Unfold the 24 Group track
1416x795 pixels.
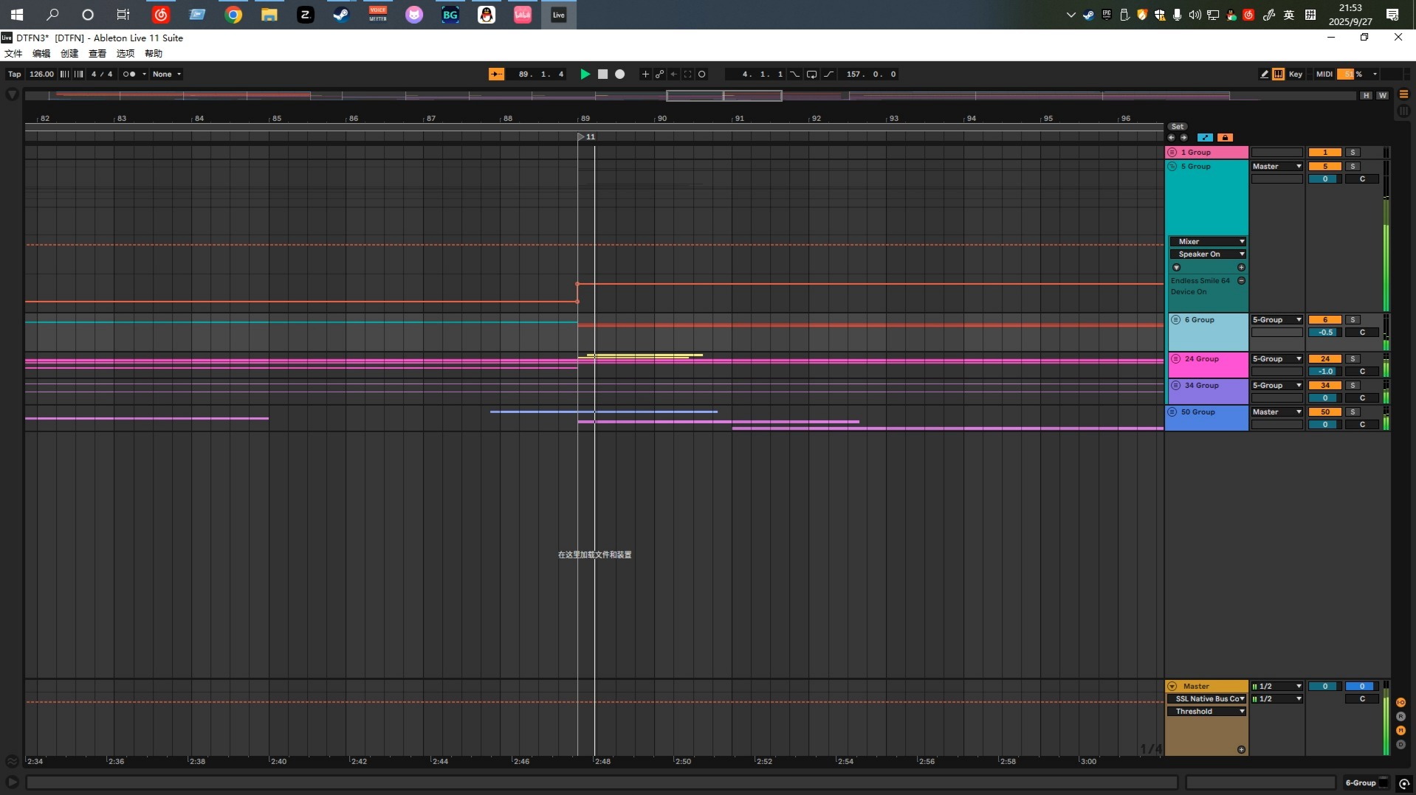[x=1176, y=359]
